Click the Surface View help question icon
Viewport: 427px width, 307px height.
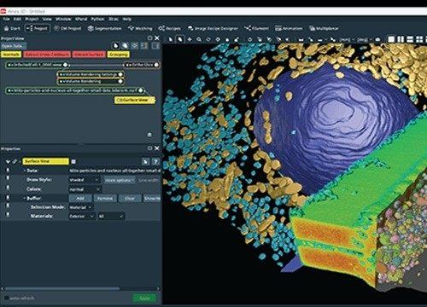click(x=155, y=162)
